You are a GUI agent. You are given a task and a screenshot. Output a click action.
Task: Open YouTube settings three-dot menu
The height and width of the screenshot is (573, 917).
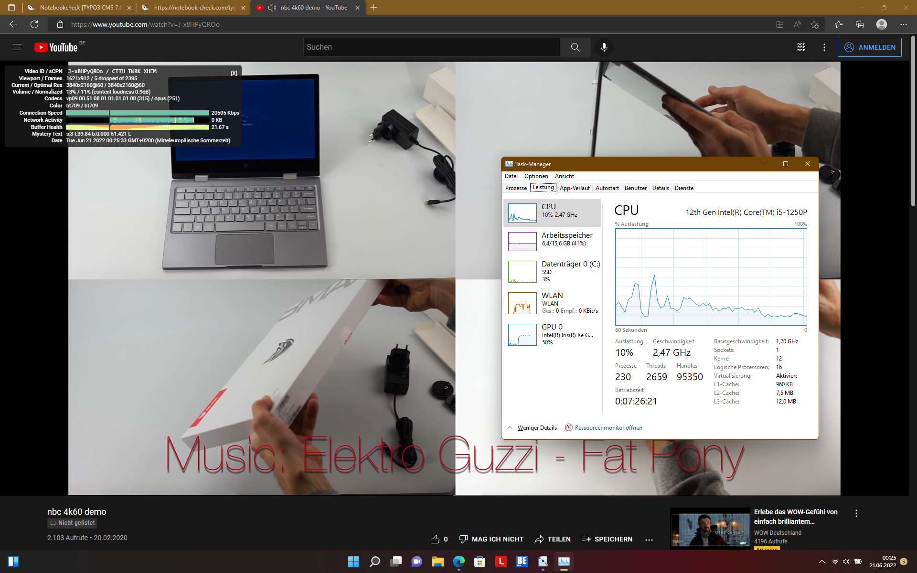pyautogui.click(x=824, y=47)
